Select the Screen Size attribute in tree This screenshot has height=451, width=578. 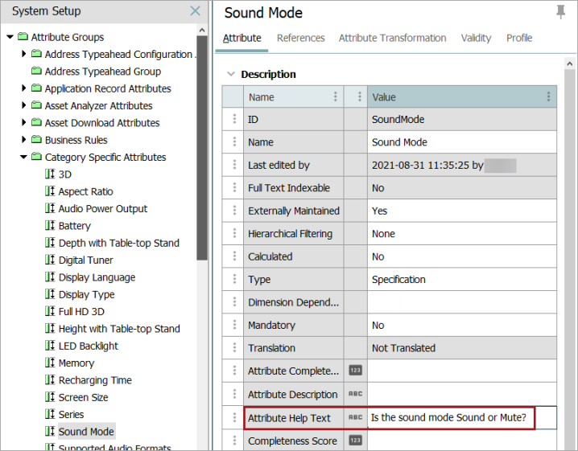pyautogui.click(x=83, y=397)
